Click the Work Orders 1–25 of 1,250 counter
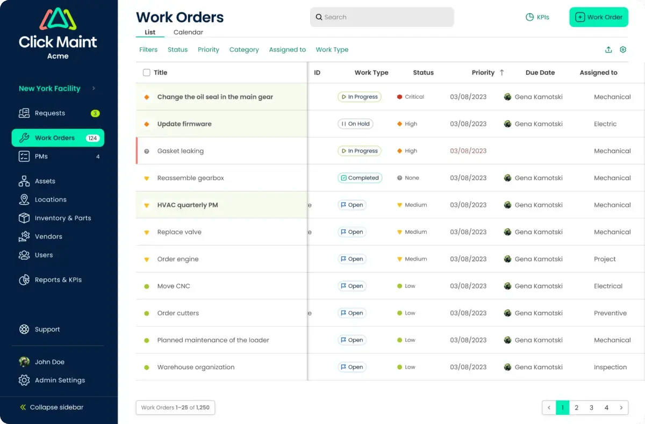This screenshot has height=424, width=645. [176, 408]
